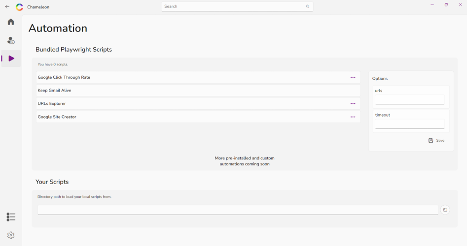
Task: Go back using the back arrow
Action: [7, 6]
